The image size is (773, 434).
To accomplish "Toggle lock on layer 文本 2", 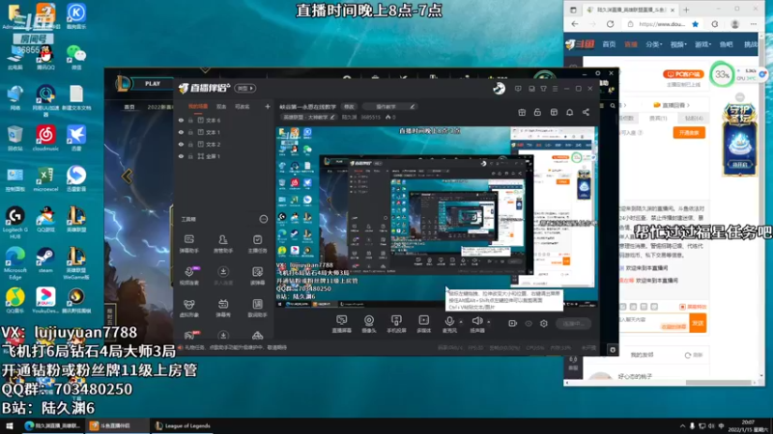I will click(190, 144).
